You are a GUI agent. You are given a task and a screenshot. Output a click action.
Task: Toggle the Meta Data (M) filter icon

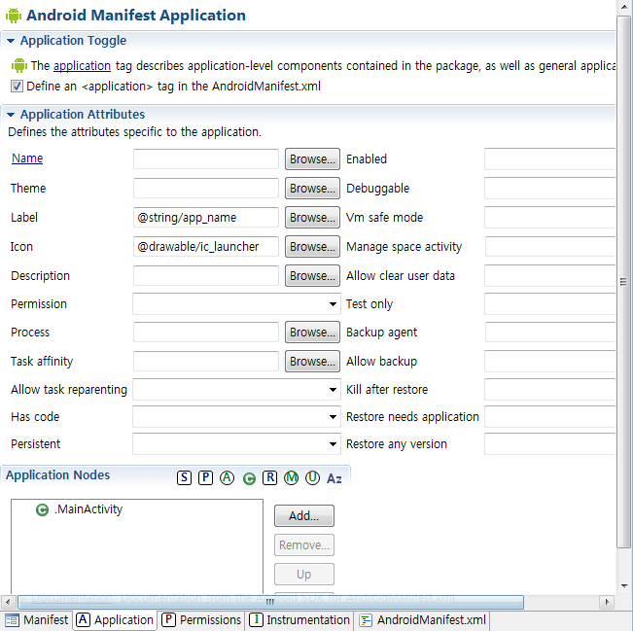[291, 477]
